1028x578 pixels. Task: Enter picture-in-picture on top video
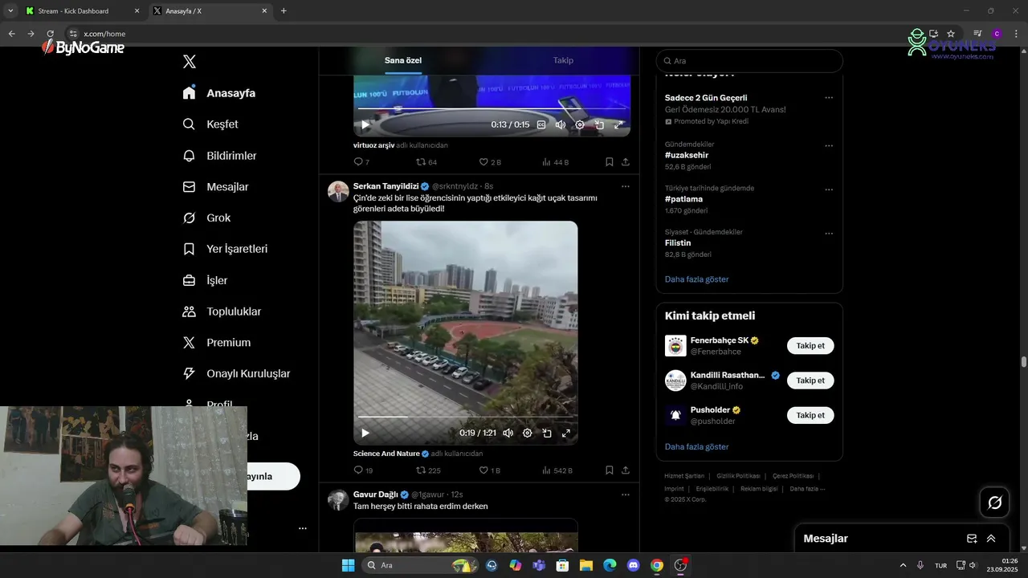[x=599, y=124]
